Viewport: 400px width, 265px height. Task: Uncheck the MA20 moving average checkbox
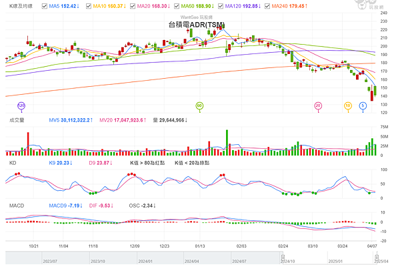click(133, 6)
